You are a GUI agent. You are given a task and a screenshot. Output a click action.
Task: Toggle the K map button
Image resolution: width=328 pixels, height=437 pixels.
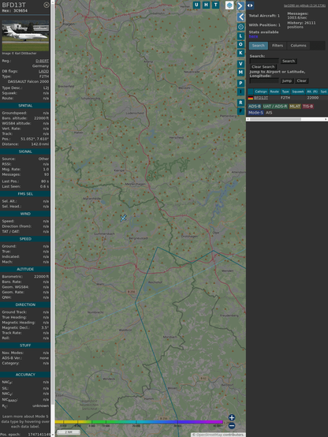click(x=240, y=53)
